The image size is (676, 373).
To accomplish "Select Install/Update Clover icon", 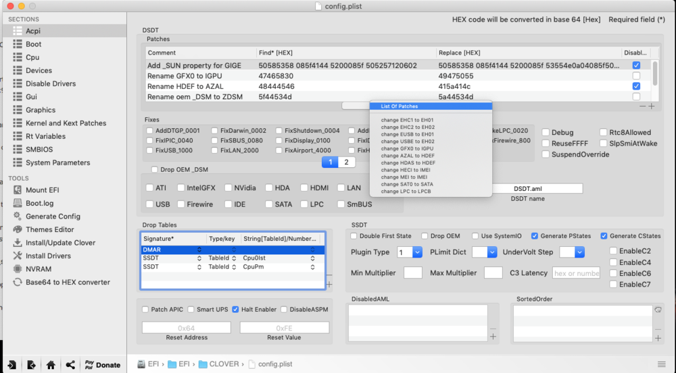I will (18, 243).
